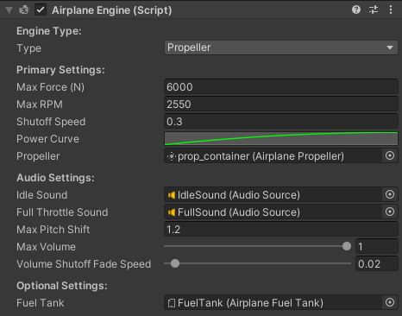Image resolution: width=402 pixels, height=316 pixels.
Task: Open the component presets icon
Action: tap(374, 10)
